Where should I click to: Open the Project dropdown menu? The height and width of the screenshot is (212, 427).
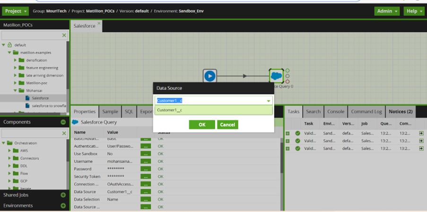pos(16,11)
